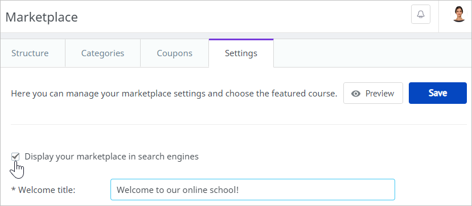The height and width of the screenshot is (206, 472).
Task: Click the divider line below the description
Action: coord(239,124)
